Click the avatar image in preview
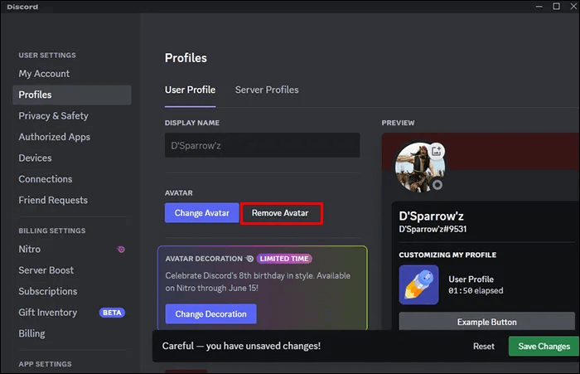The height and width of the screenshot is (374, 580). tap(420, 168)
